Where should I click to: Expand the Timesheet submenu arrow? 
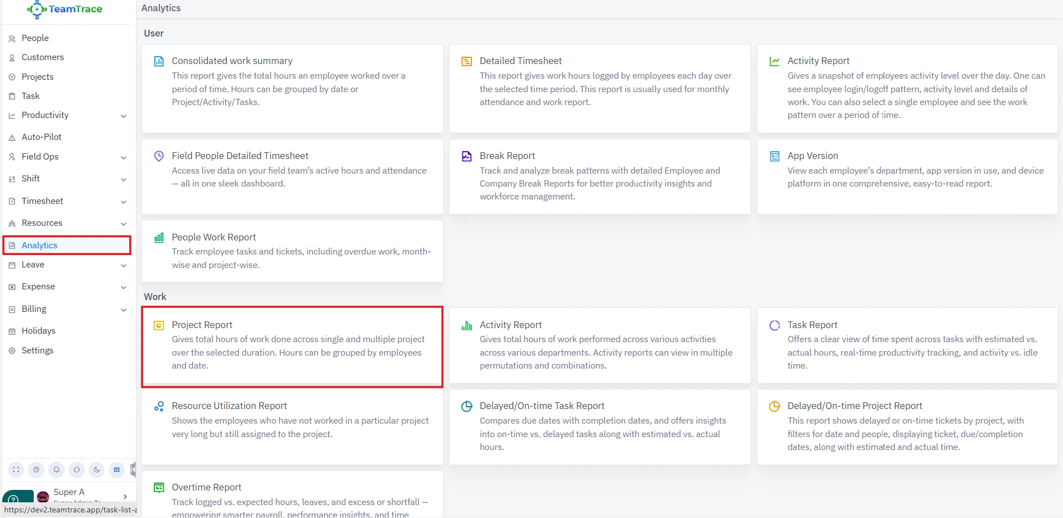click(124, 202)
